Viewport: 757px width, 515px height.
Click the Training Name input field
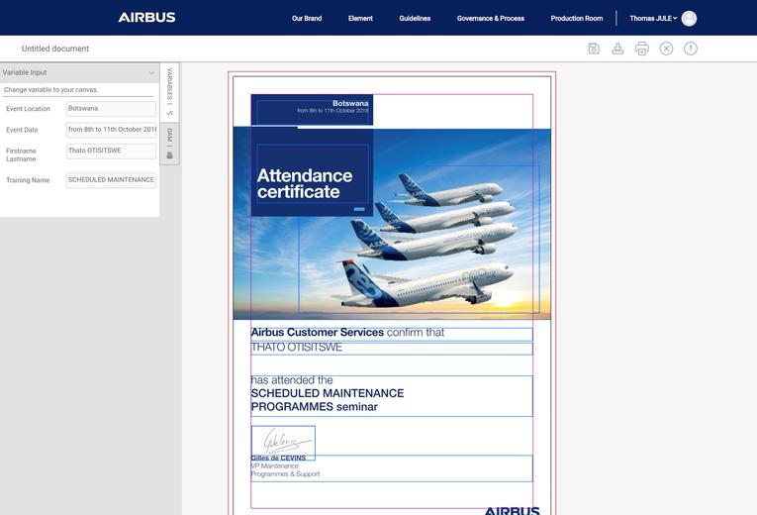[x=111, y=180]
